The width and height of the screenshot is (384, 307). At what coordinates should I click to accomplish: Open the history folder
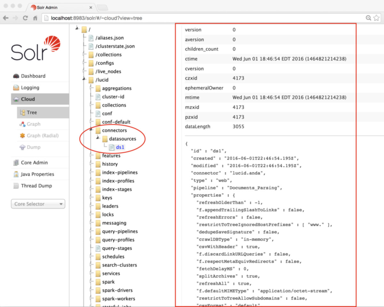point(110,164)
